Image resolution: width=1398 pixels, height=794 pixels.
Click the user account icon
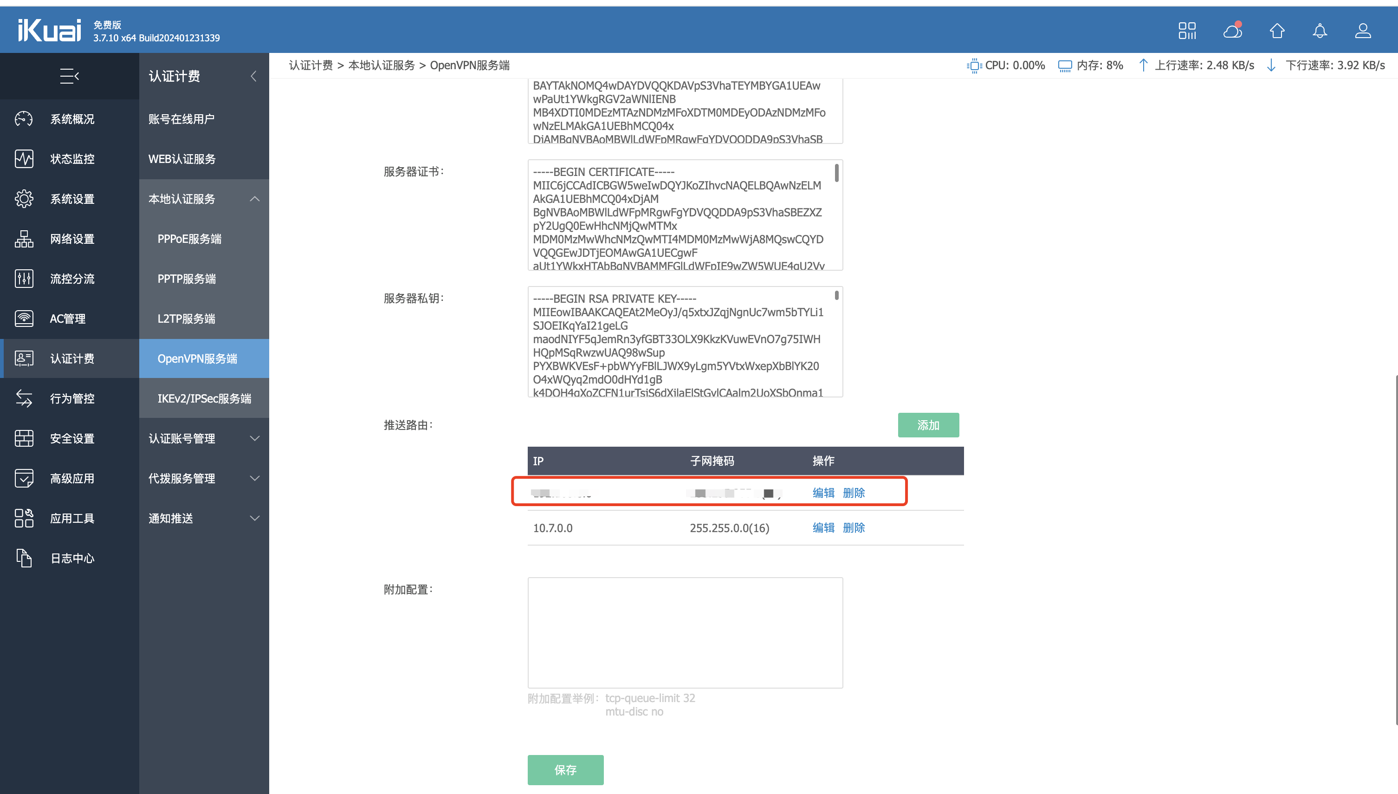(x=1363, y=31)
